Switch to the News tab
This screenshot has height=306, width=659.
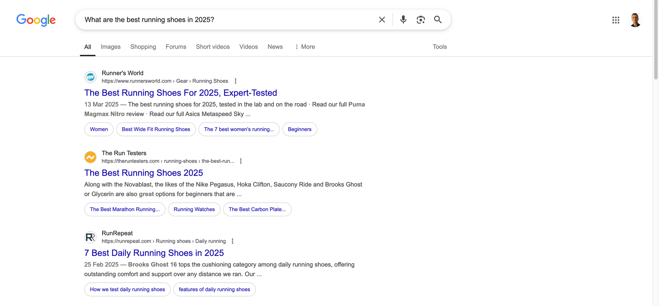point(275,47)
